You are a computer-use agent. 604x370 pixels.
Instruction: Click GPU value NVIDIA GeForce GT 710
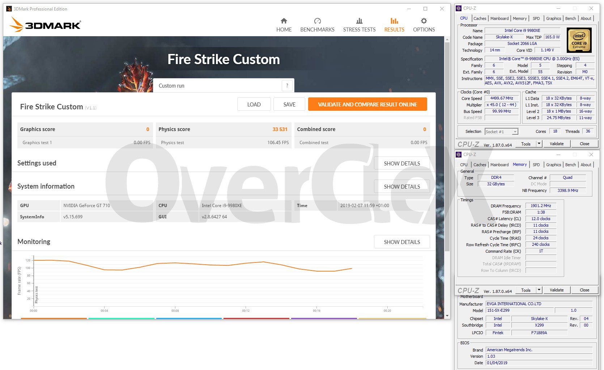[87, 206]
